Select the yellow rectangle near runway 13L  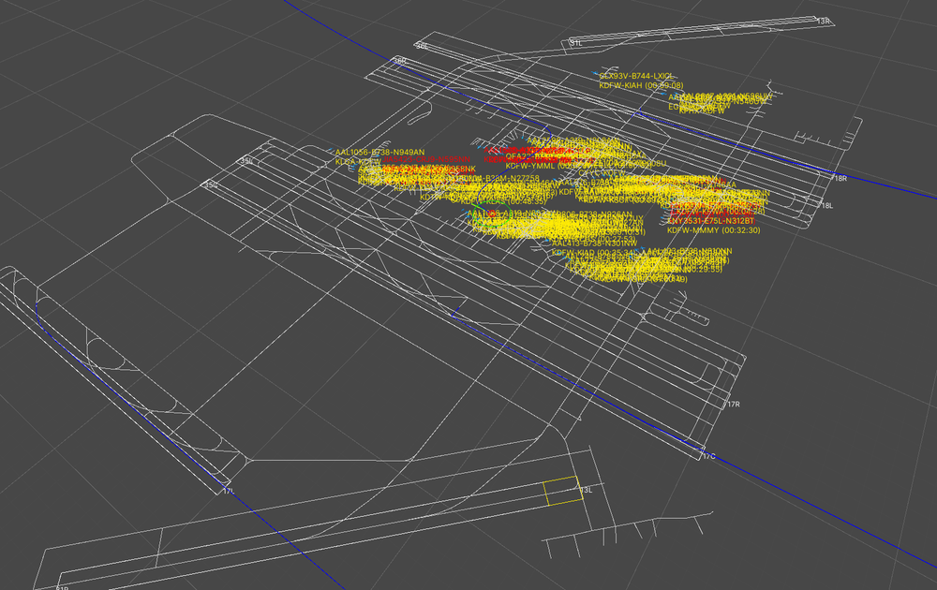[562, 493]
